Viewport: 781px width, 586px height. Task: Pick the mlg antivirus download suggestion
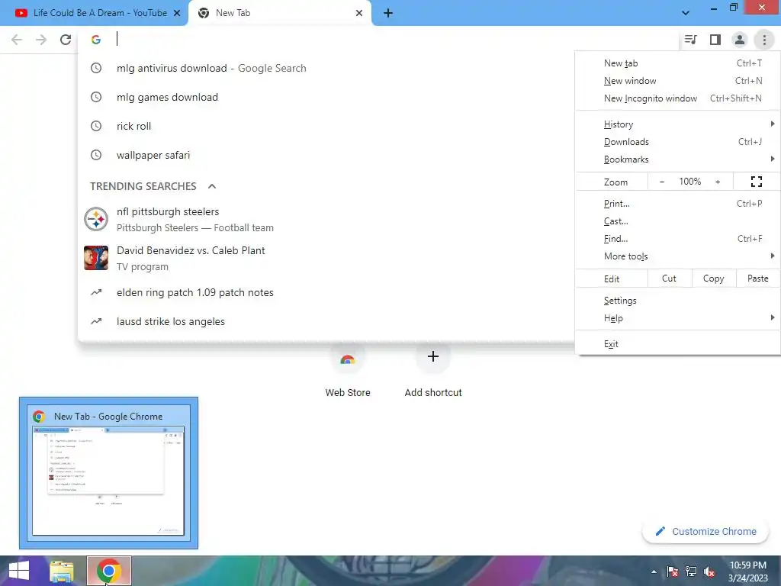pyautogui.click(x=326, y=68)
